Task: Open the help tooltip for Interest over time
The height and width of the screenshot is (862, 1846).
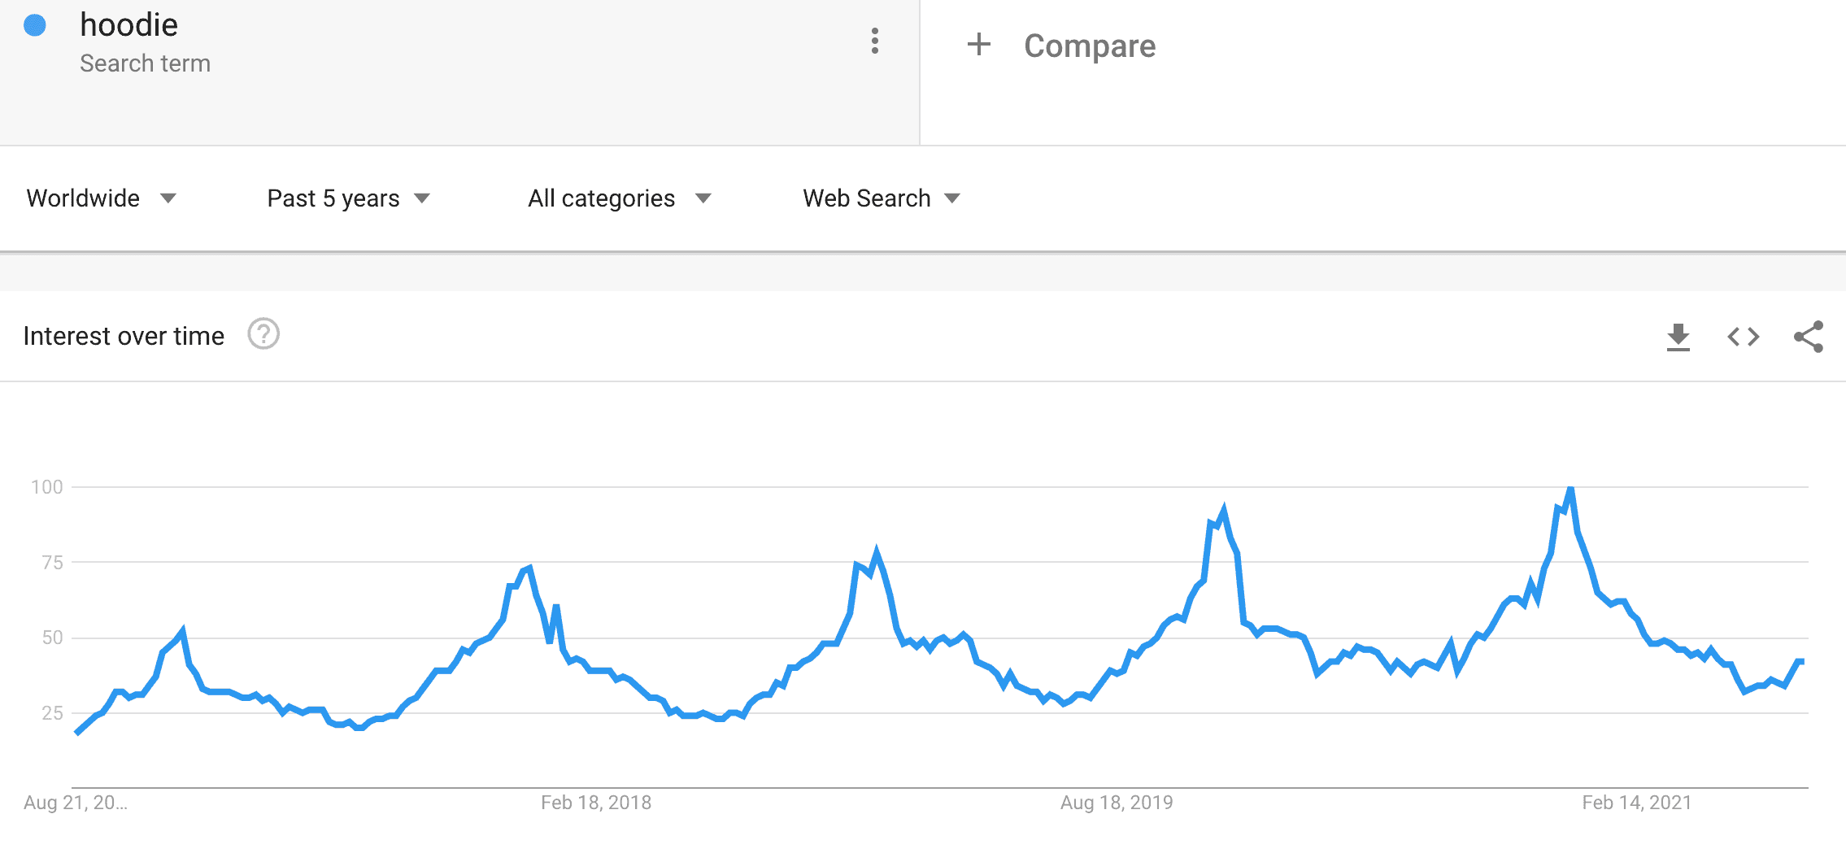Action: tap(262, 334)
